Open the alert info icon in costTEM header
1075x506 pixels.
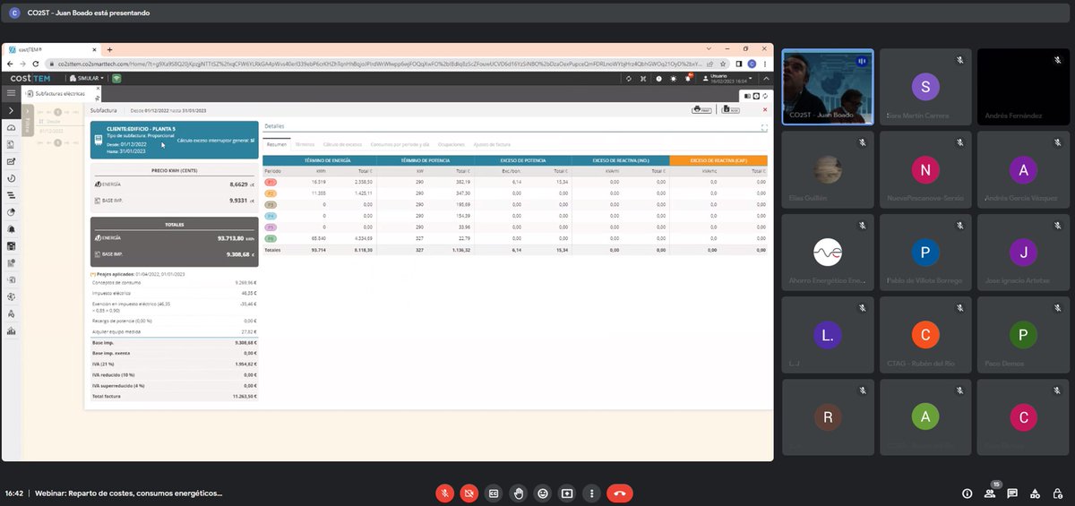tap(659, 78)
